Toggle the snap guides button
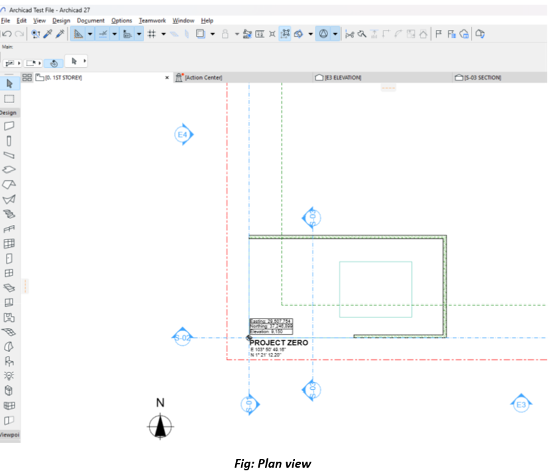548x471 pixels. click(103, 34)
